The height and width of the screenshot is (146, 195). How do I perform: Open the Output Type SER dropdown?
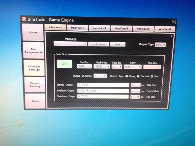click(x=161, y=45)
